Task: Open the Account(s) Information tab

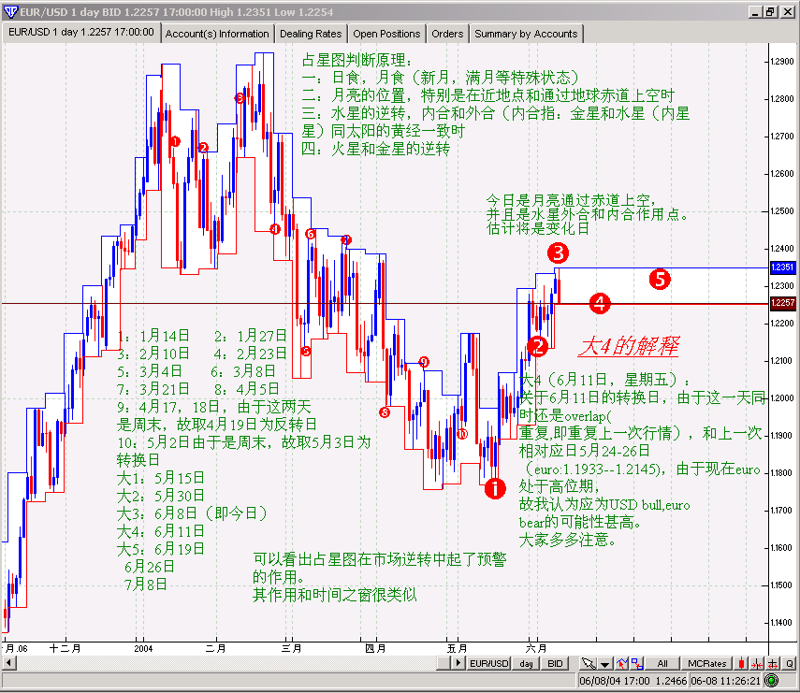Action: pyautogui.click(x=217, y=34)
